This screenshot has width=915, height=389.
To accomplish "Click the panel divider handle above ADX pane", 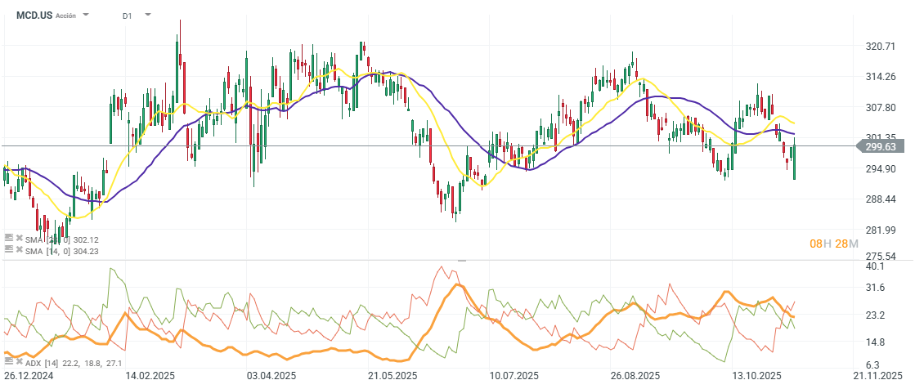I will point(461,260).
